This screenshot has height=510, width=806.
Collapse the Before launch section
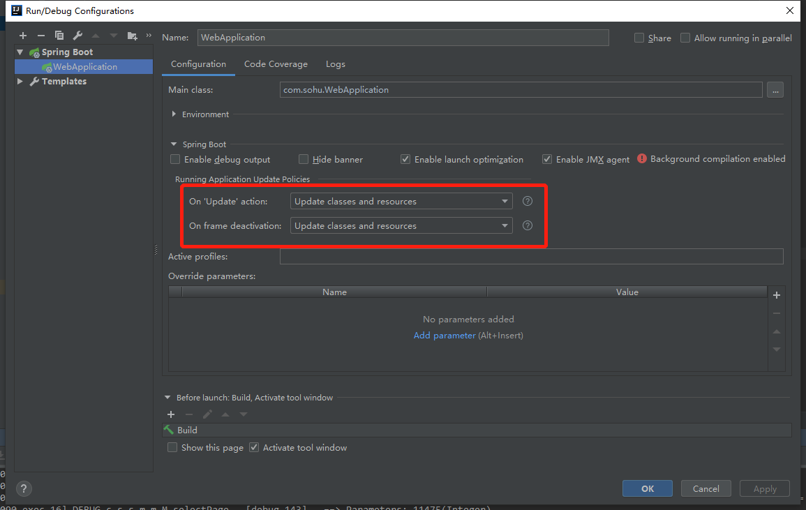pos(167,398)
